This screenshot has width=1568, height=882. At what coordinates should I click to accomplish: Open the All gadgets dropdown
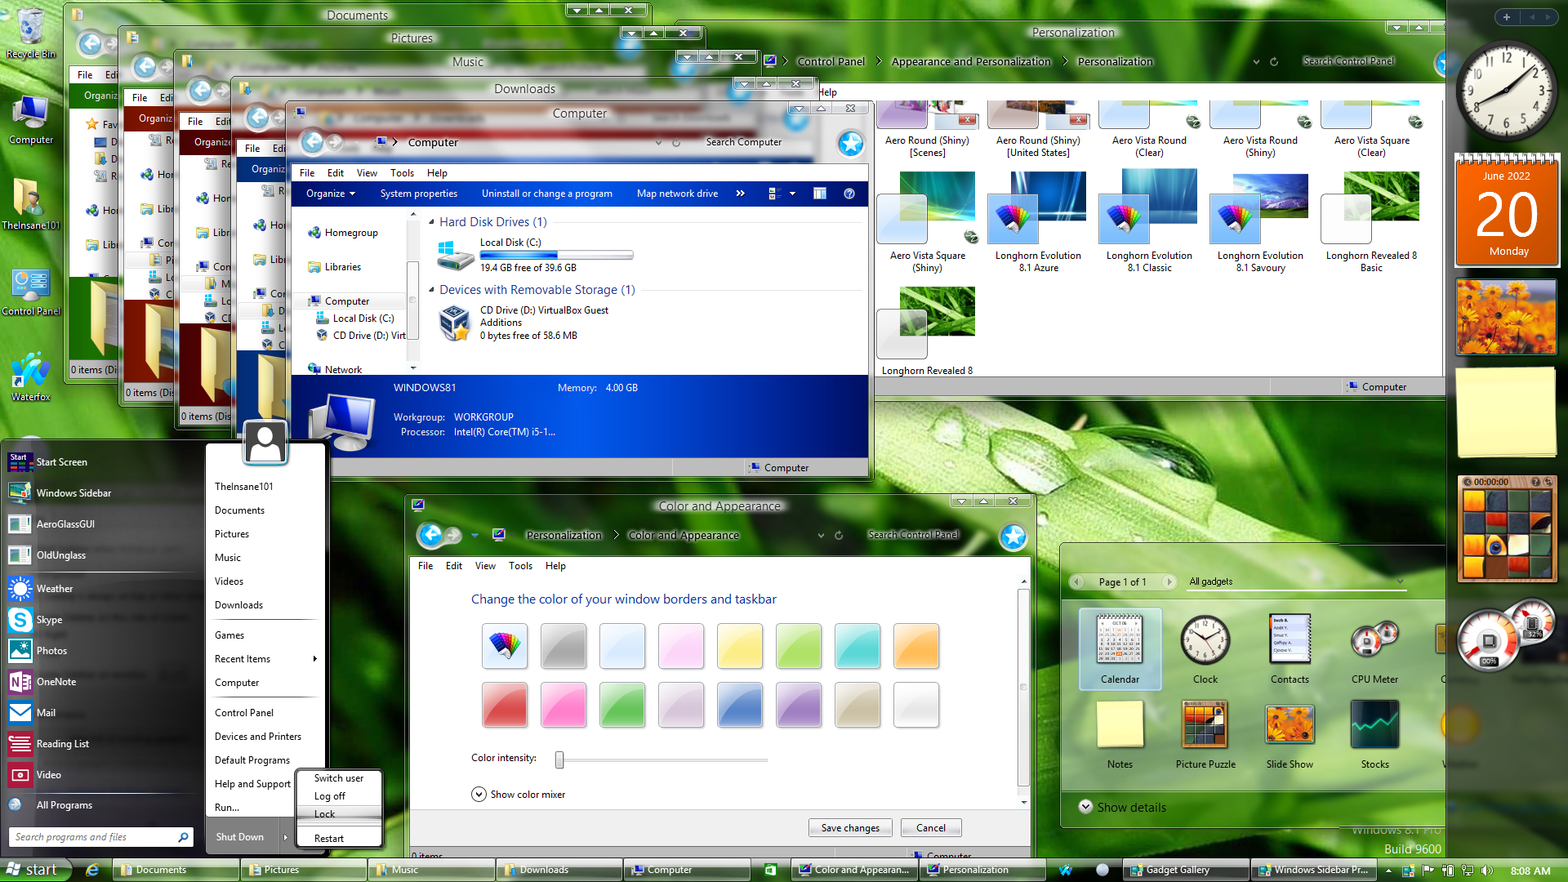pos(1296,581)
